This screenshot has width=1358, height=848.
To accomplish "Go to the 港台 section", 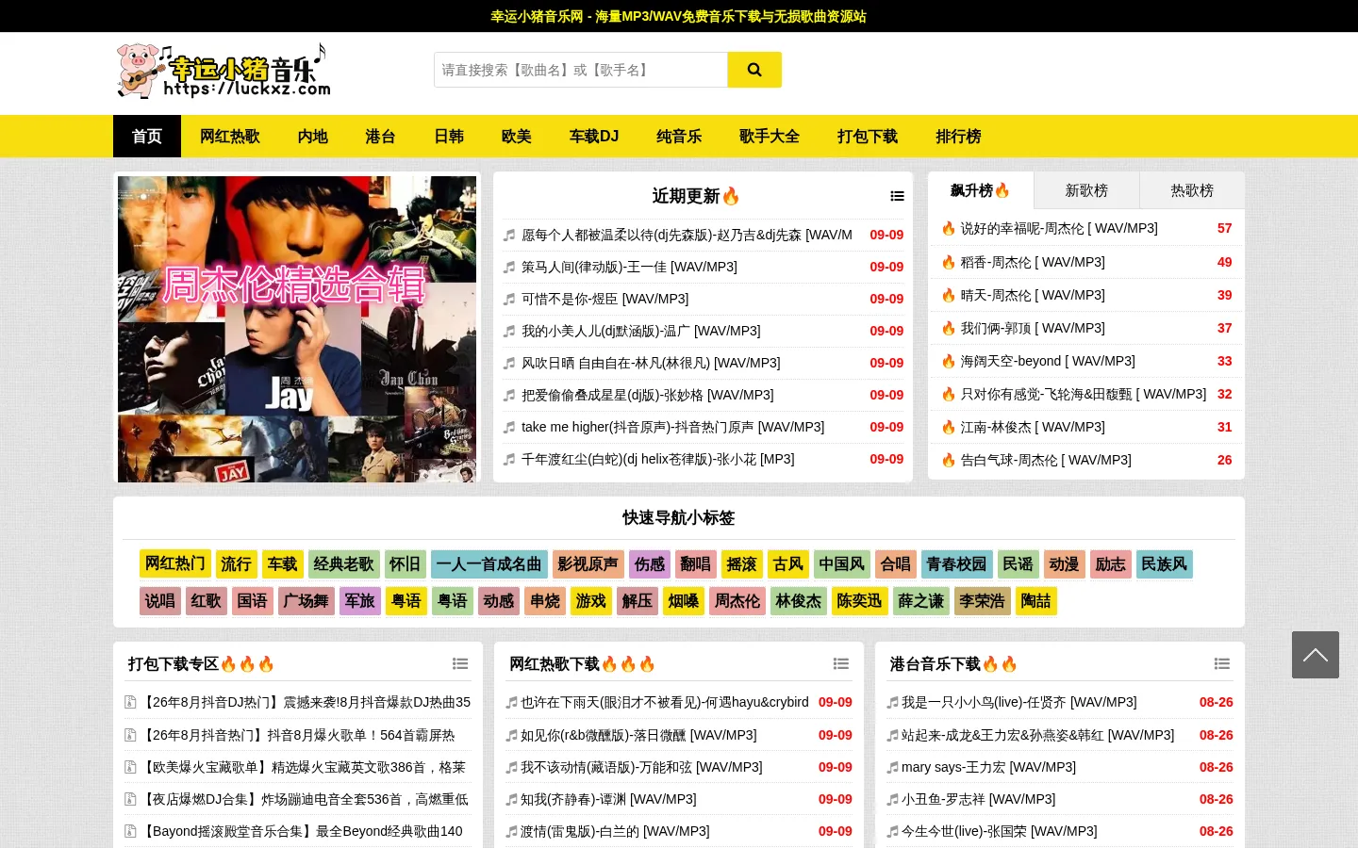I will pos(381,137).
